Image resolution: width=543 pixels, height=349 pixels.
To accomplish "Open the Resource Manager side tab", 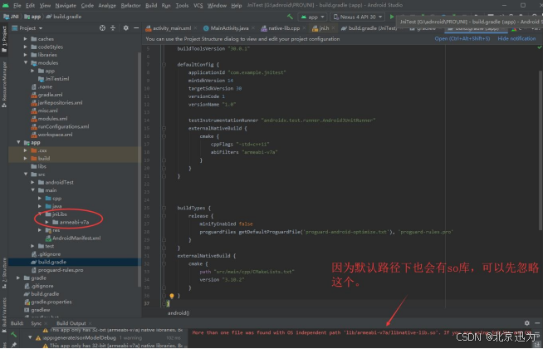I will [4, 84].
